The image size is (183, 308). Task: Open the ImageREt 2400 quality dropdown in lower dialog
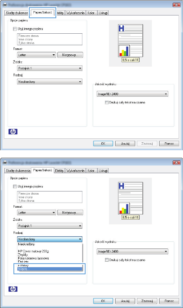point(132,251)
